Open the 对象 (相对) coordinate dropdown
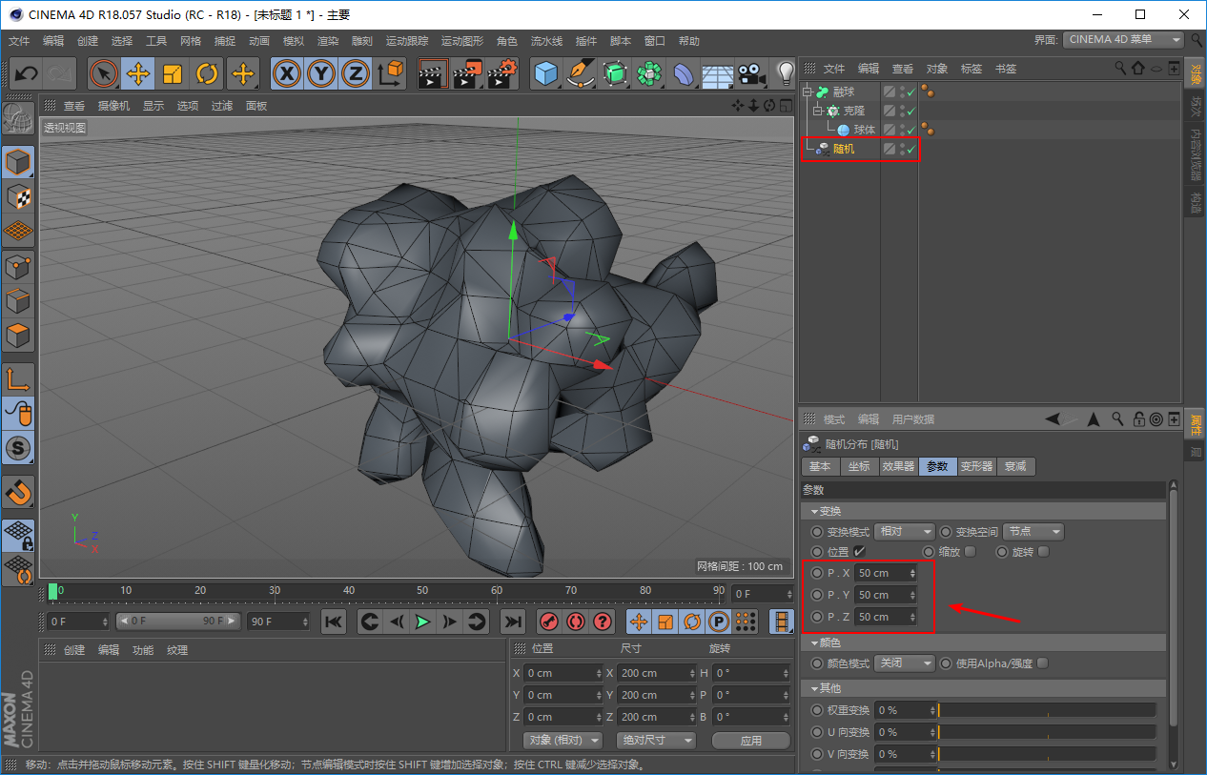The width and height of the screenshot is (1207, 775). point(563,740)
